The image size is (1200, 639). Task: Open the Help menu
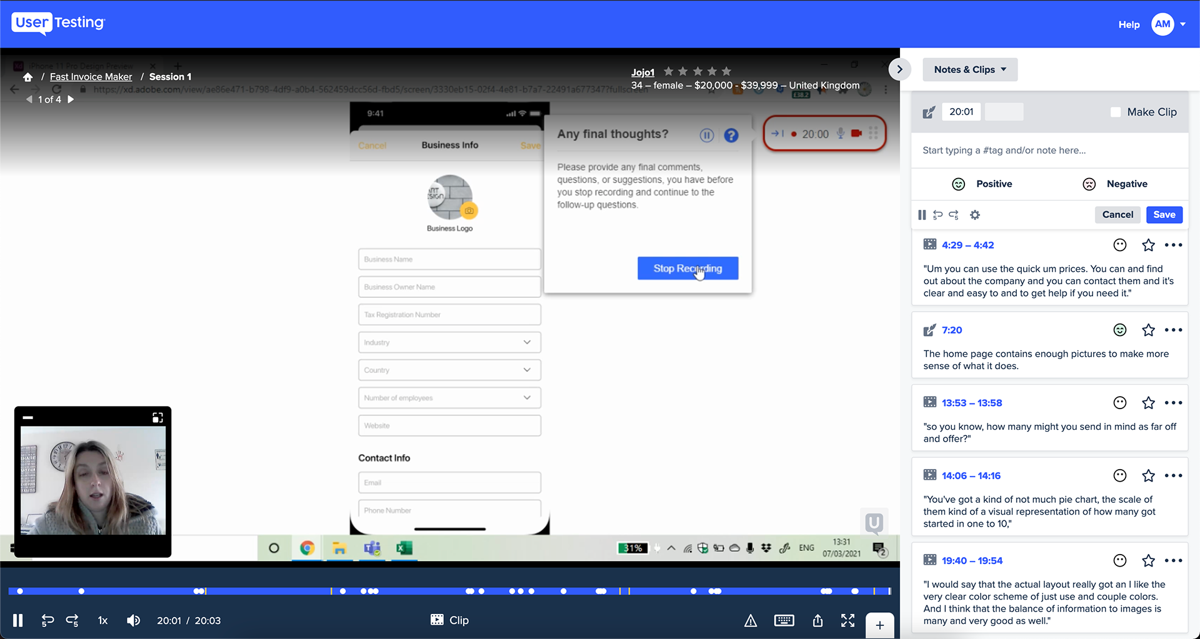(1129, 24)
